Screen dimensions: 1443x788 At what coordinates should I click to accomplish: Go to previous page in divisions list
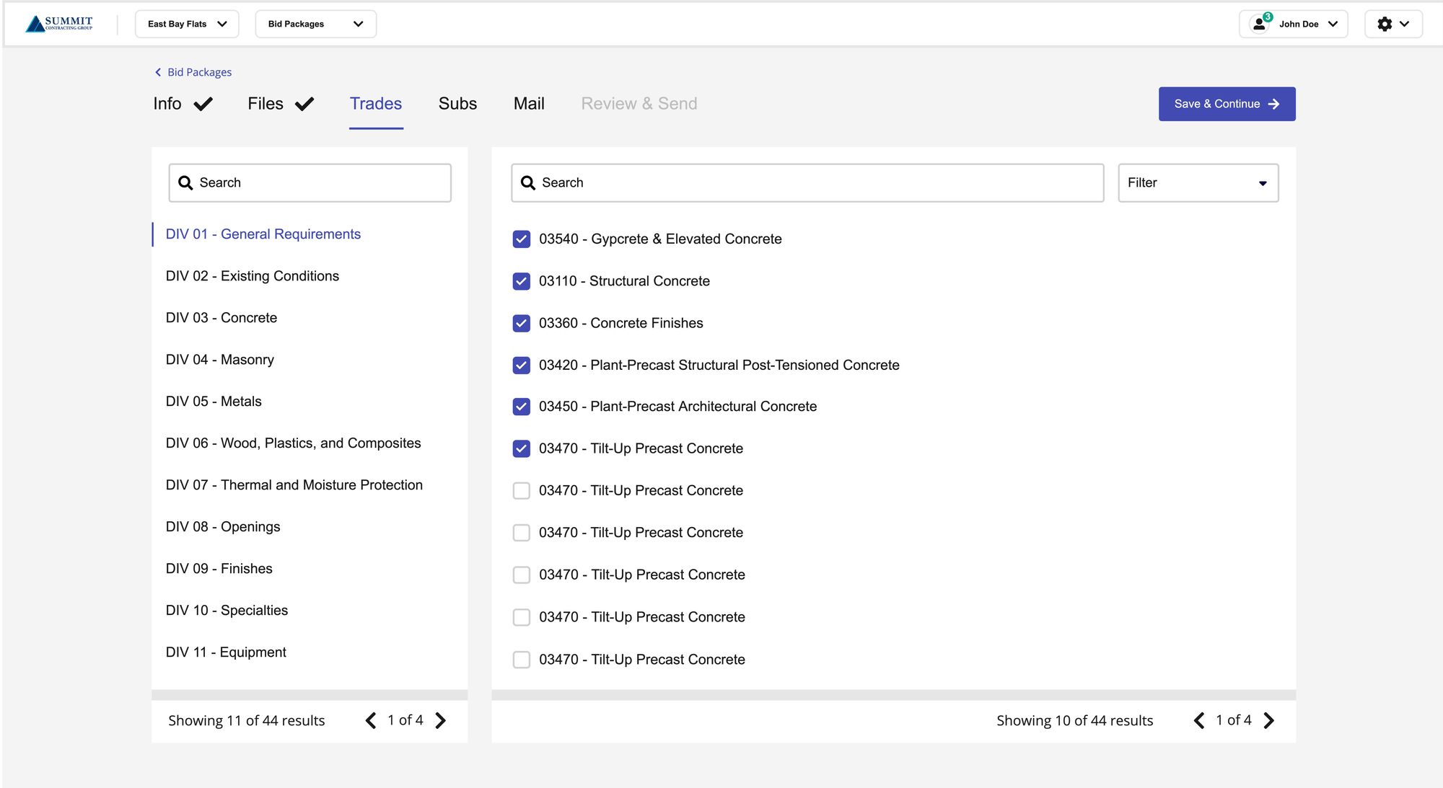371,720
